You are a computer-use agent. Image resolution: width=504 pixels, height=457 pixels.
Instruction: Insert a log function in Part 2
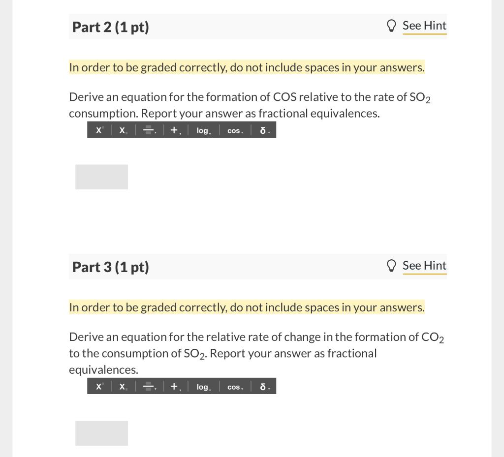(202, 130)
